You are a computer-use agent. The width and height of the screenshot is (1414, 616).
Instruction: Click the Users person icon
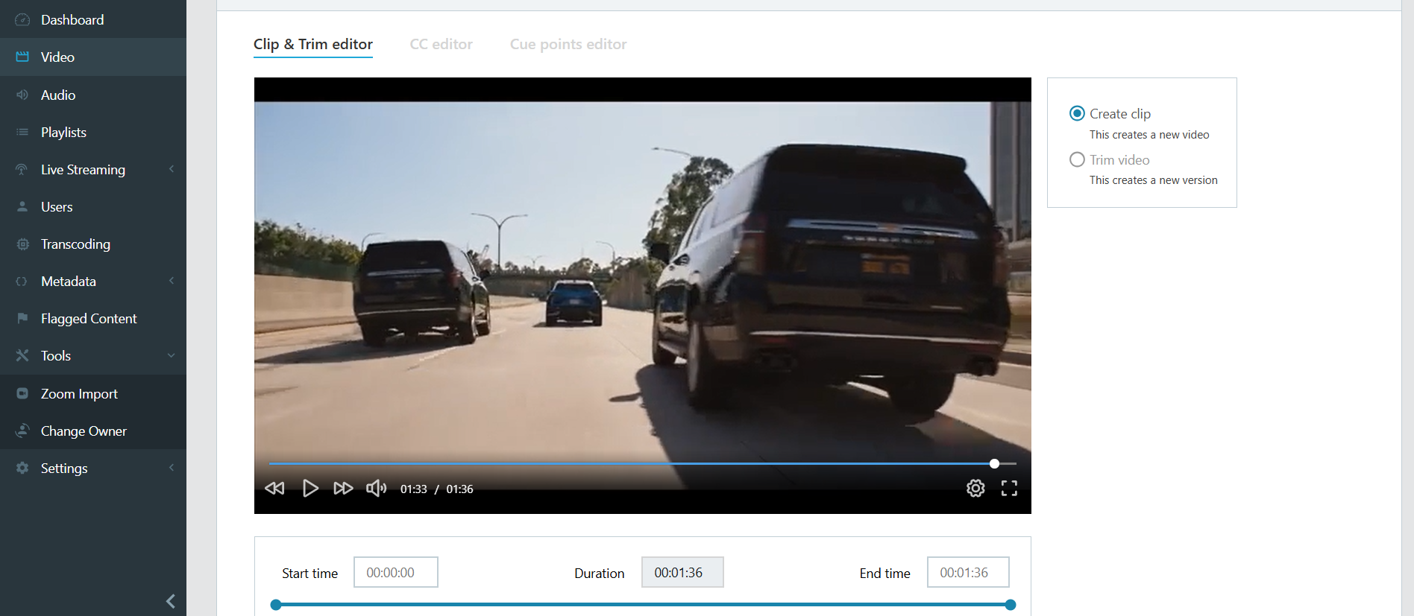pos(22,206)
